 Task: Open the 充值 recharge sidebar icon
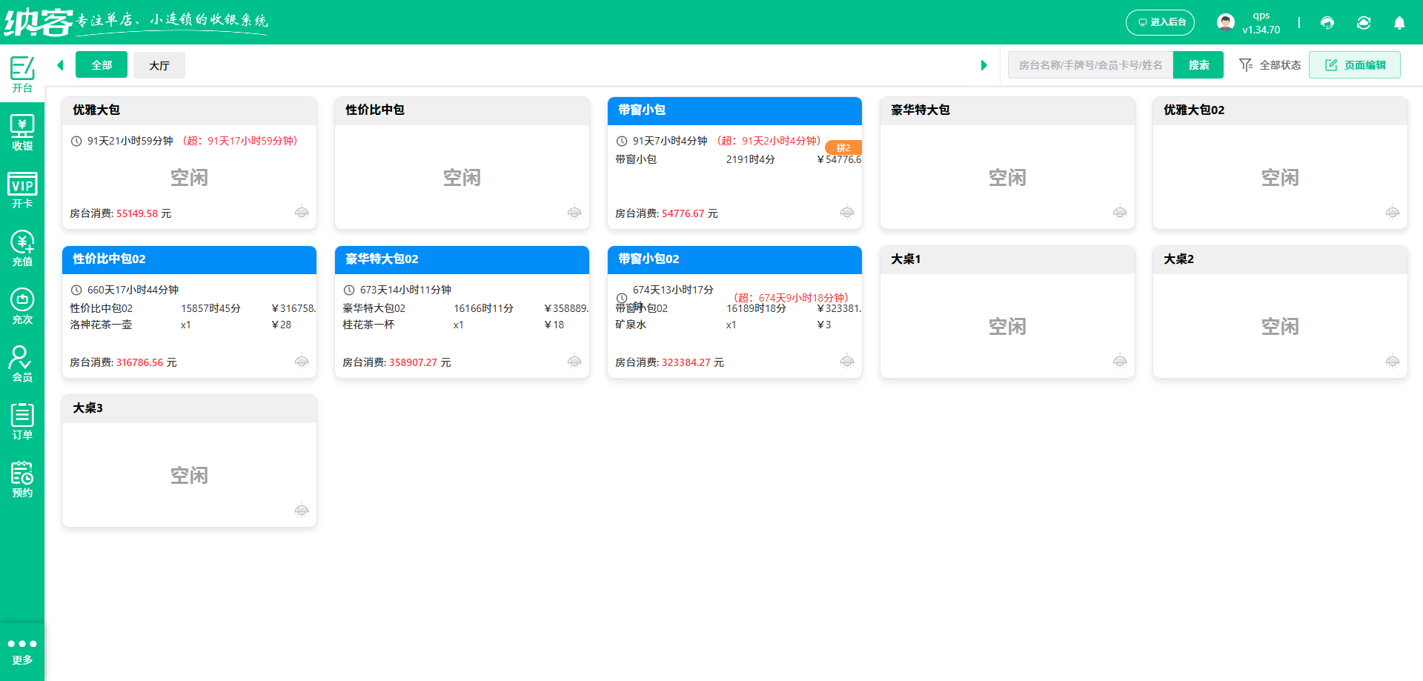[22, 248]
